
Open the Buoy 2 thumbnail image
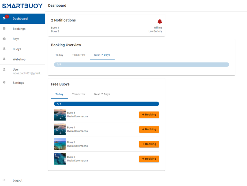[x=60, y=144]
